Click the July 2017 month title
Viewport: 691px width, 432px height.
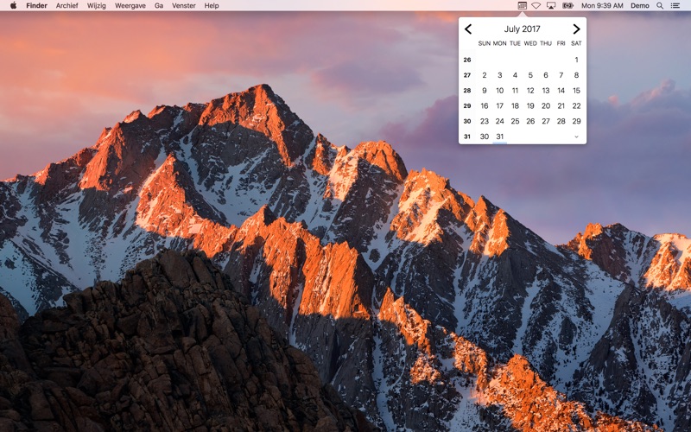click(x=522, y=29)
